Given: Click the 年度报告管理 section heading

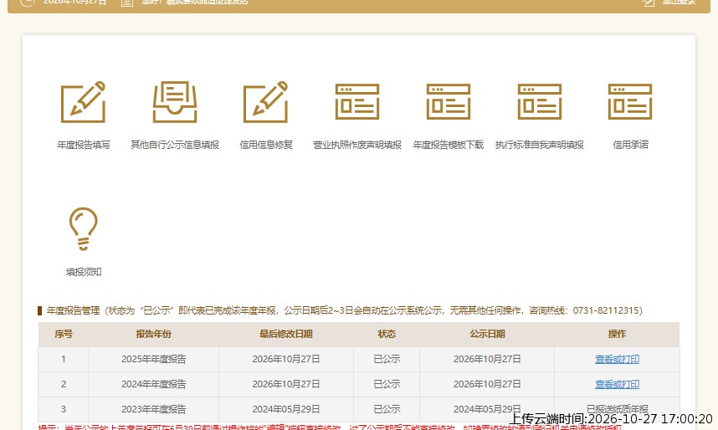Looking at the screenshot, I should (x=74, y=310).
